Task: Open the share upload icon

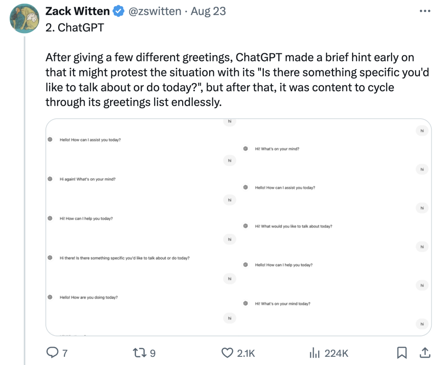Action: tap(425, 353)
